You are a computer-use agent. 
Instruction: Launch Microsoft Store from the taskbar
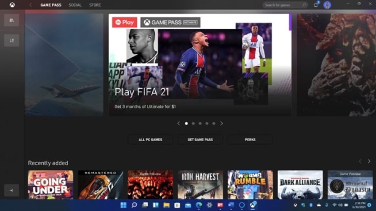177,205
